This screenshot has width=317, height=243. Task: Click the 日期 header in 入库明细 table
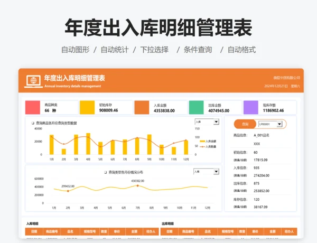pyautogui.click(x=34, y=231)
